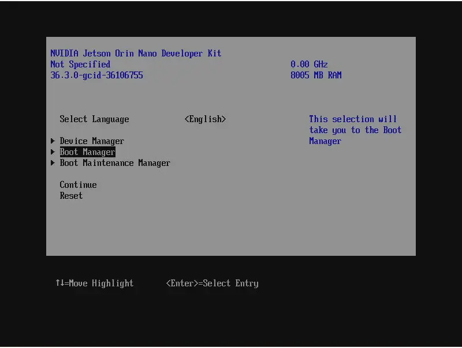Screen dimensions: 462x348
Task: Click the Select Language label
Action: coord(94,119)
